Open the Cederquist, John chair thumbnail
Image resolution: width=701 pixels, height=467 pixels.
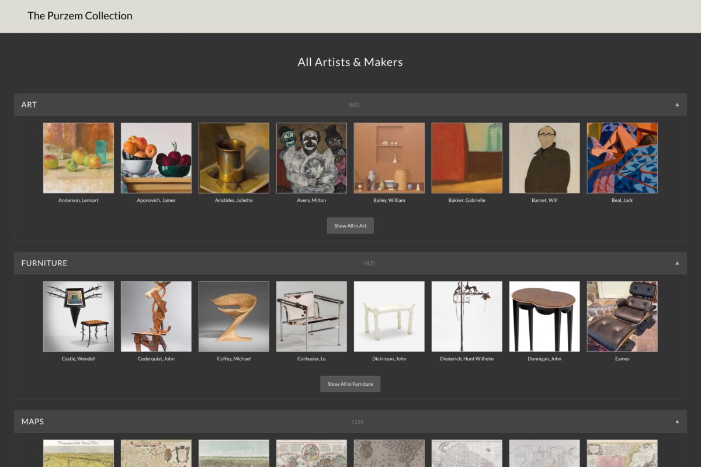pyautogui.click(x=156, y=316)
